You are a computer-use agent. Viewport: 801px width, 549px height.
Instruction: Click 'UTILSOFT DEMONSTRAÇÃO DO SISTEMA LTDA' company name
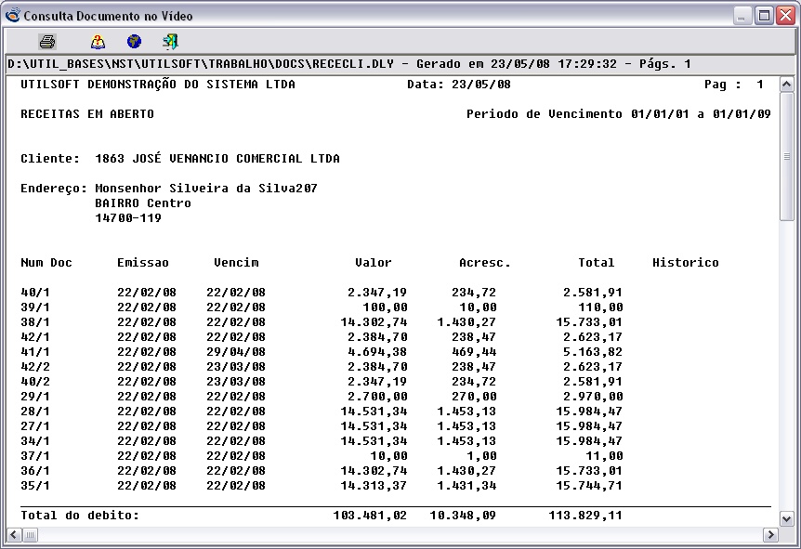pyautogui.click(x=158, y=85)
